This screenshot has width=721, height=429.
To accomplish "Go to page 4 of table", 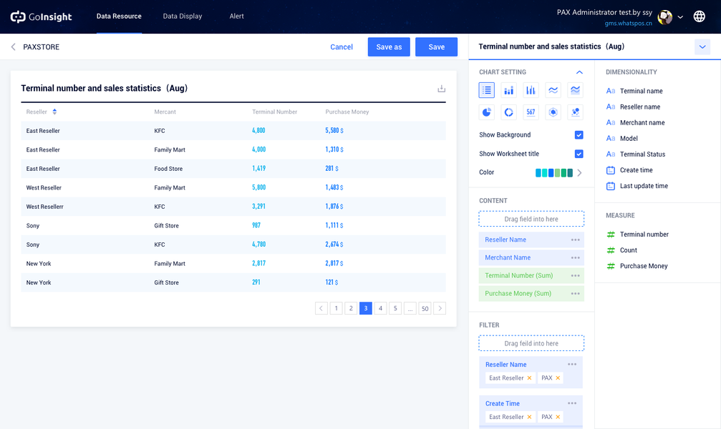I will [x=380, y=308].
